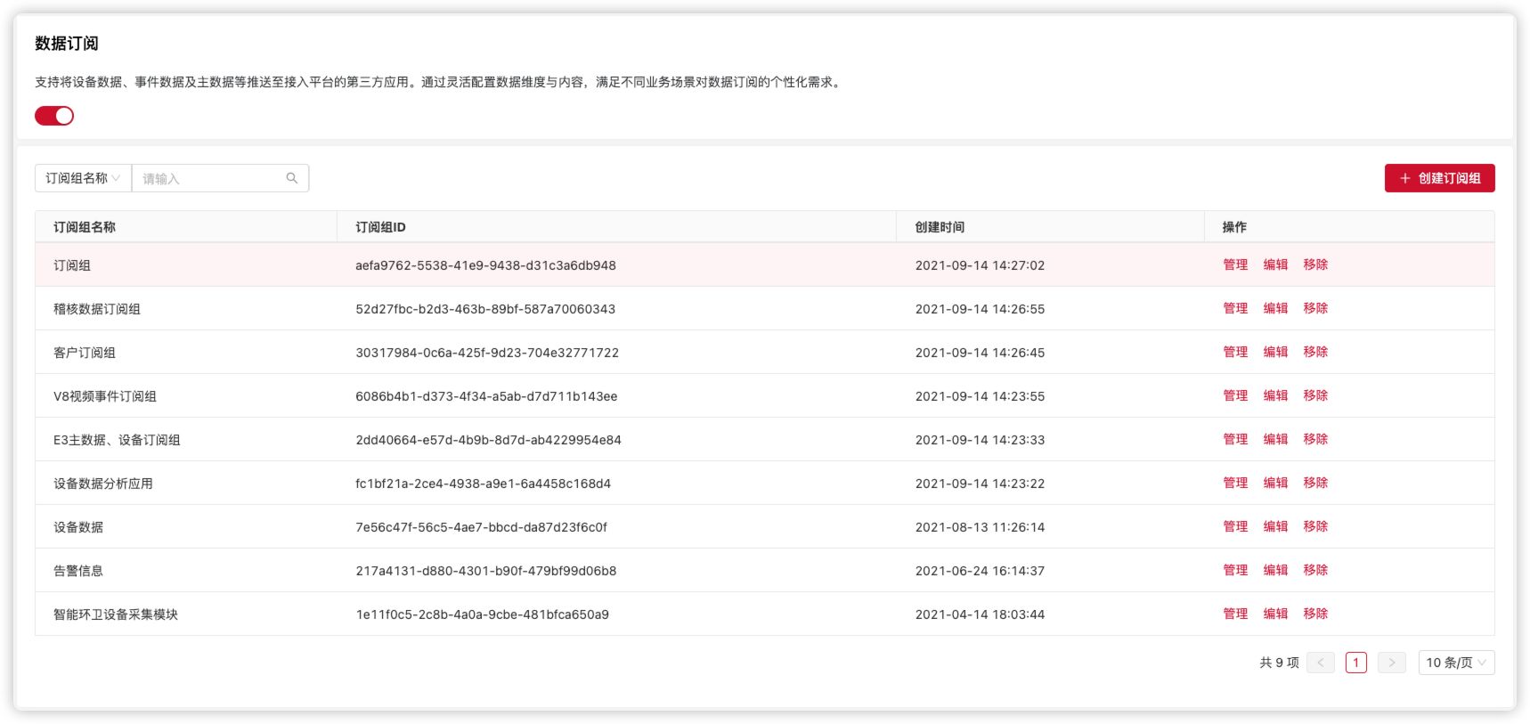This screenshot has height=724, width=1530.
Task: Click the 订阅组ID column header
Action: [x=380, y=227]
